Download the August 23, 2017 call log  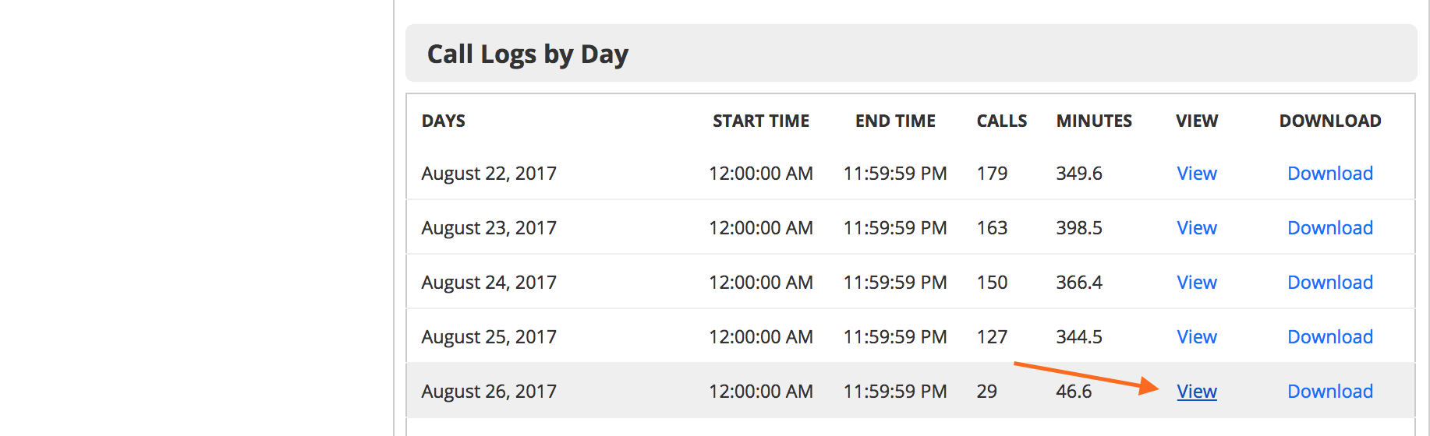(x=1329, y=228)
